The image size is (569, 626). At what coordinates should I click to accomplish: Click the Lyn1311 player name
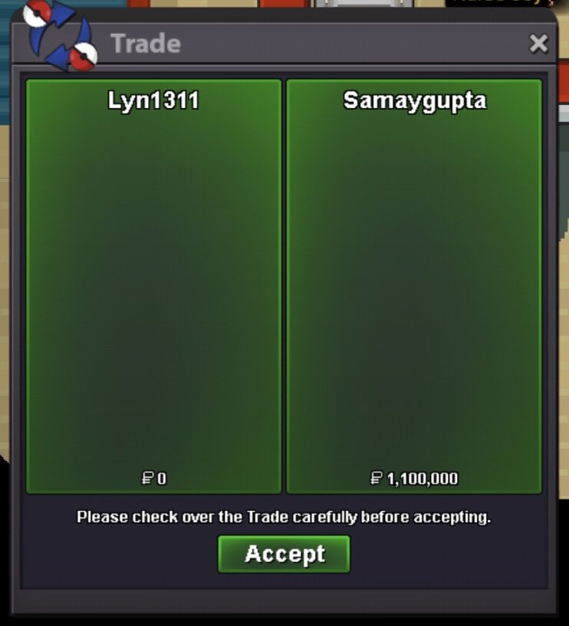[153, 100]
